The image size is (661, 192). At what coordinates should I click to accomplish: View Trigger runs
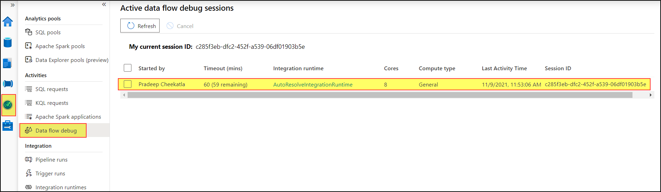(50, 173)
